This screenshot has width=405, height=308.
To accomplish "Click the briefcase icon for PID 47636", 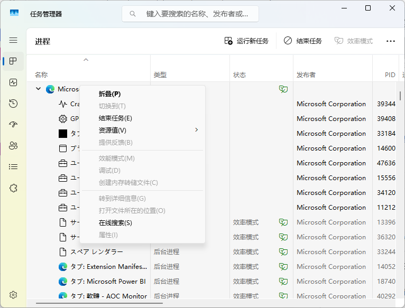I will pyautogui.click(x=63, y=163).
